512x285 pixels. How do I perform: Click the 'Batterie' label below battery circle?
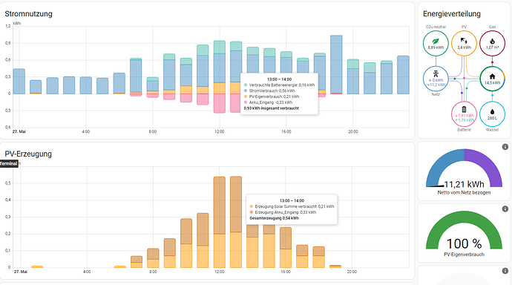[464, 130]
